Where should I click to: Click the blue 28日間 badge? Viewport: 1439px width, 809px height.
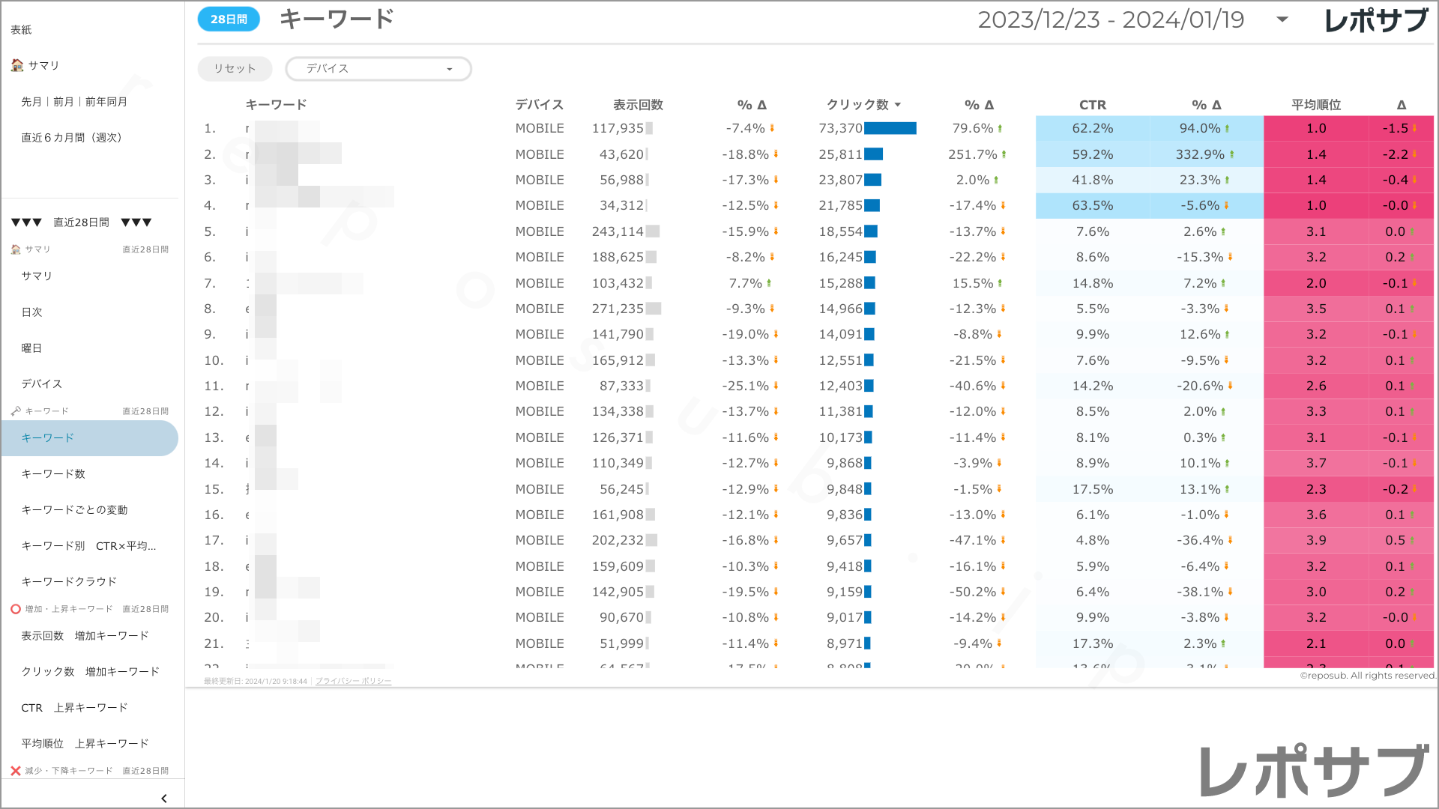point(229,19)
